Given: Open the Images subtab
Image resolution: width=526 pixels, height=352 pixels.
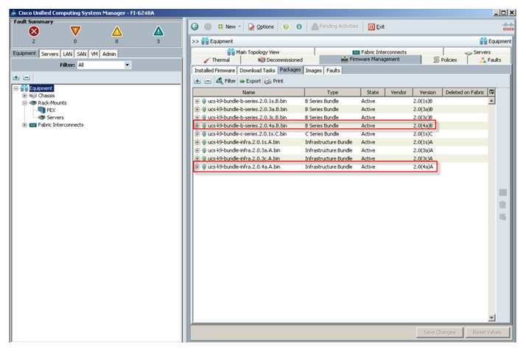Looking at the screenshot, I should [314, 71].
